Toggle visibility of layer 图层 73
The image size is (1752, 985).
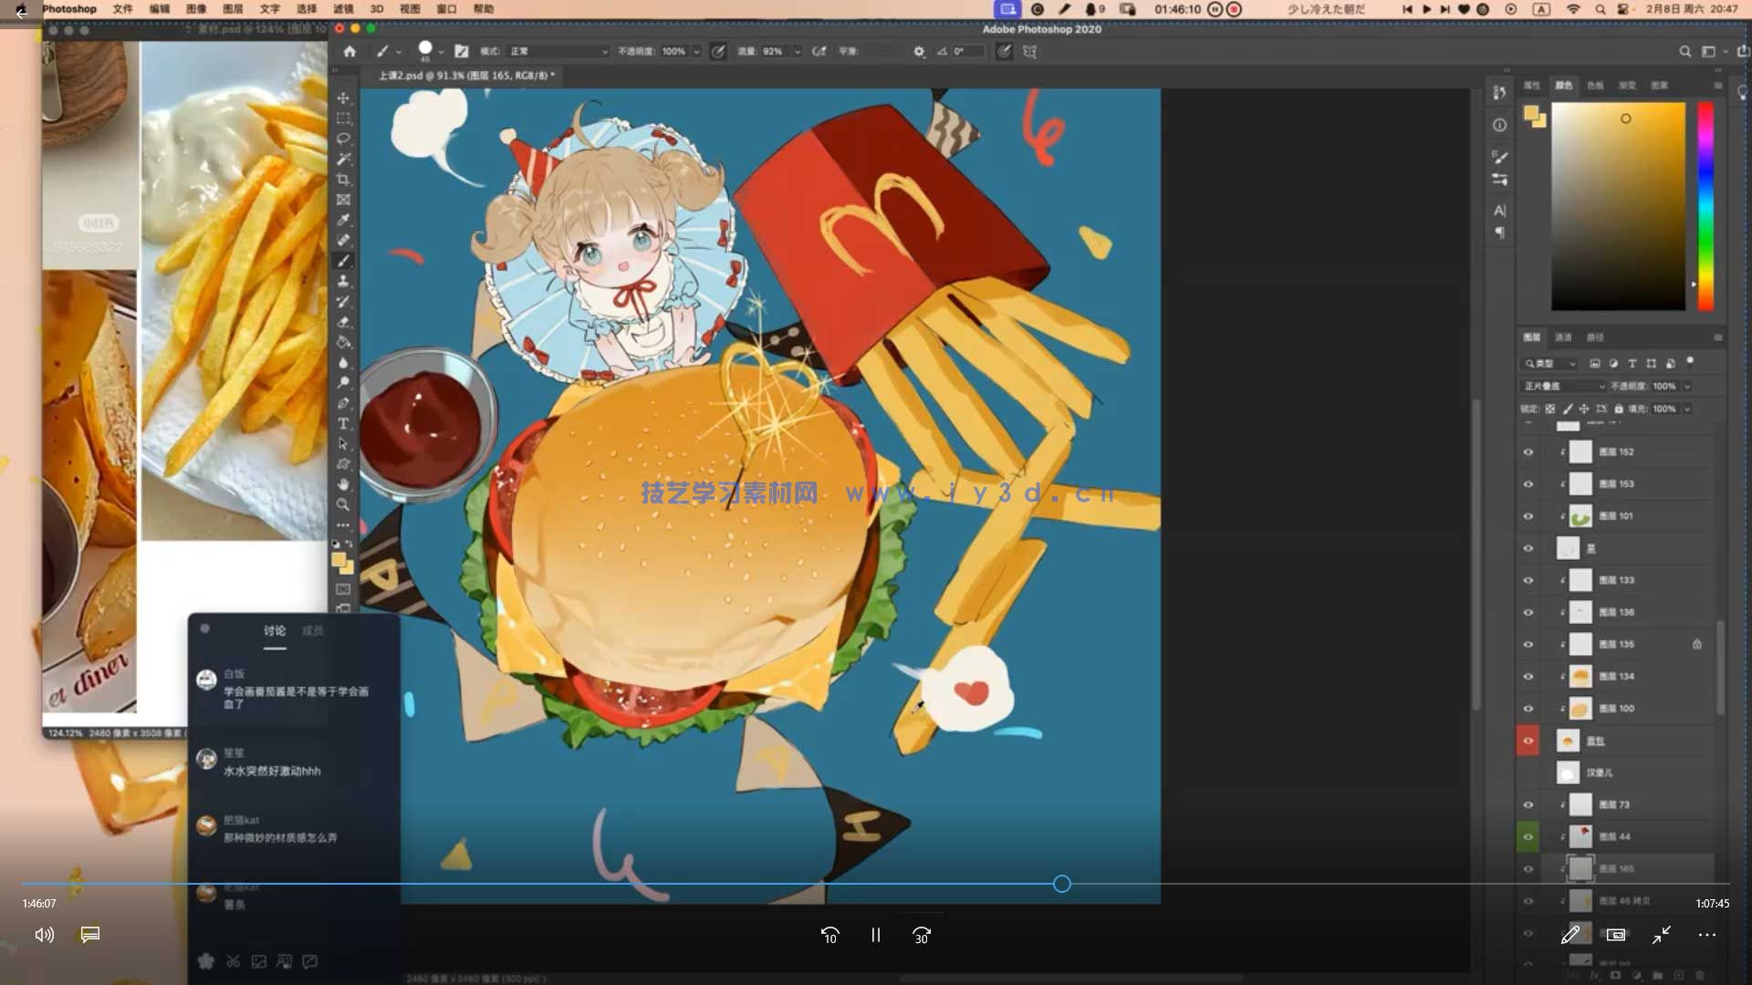click(x=1528, y=805)
